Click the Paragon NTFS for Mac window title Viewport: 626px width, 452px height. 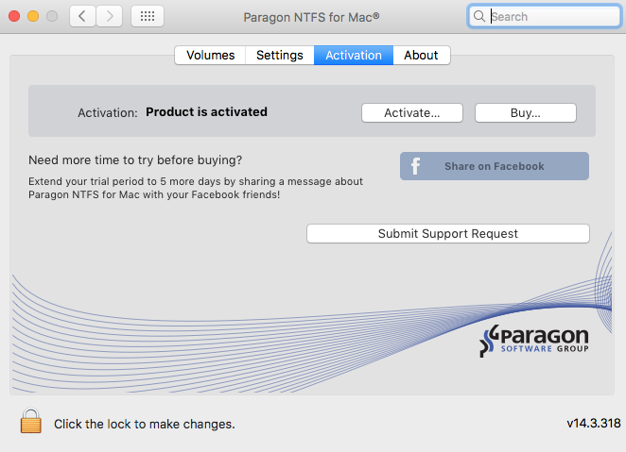tap(311, 17)
